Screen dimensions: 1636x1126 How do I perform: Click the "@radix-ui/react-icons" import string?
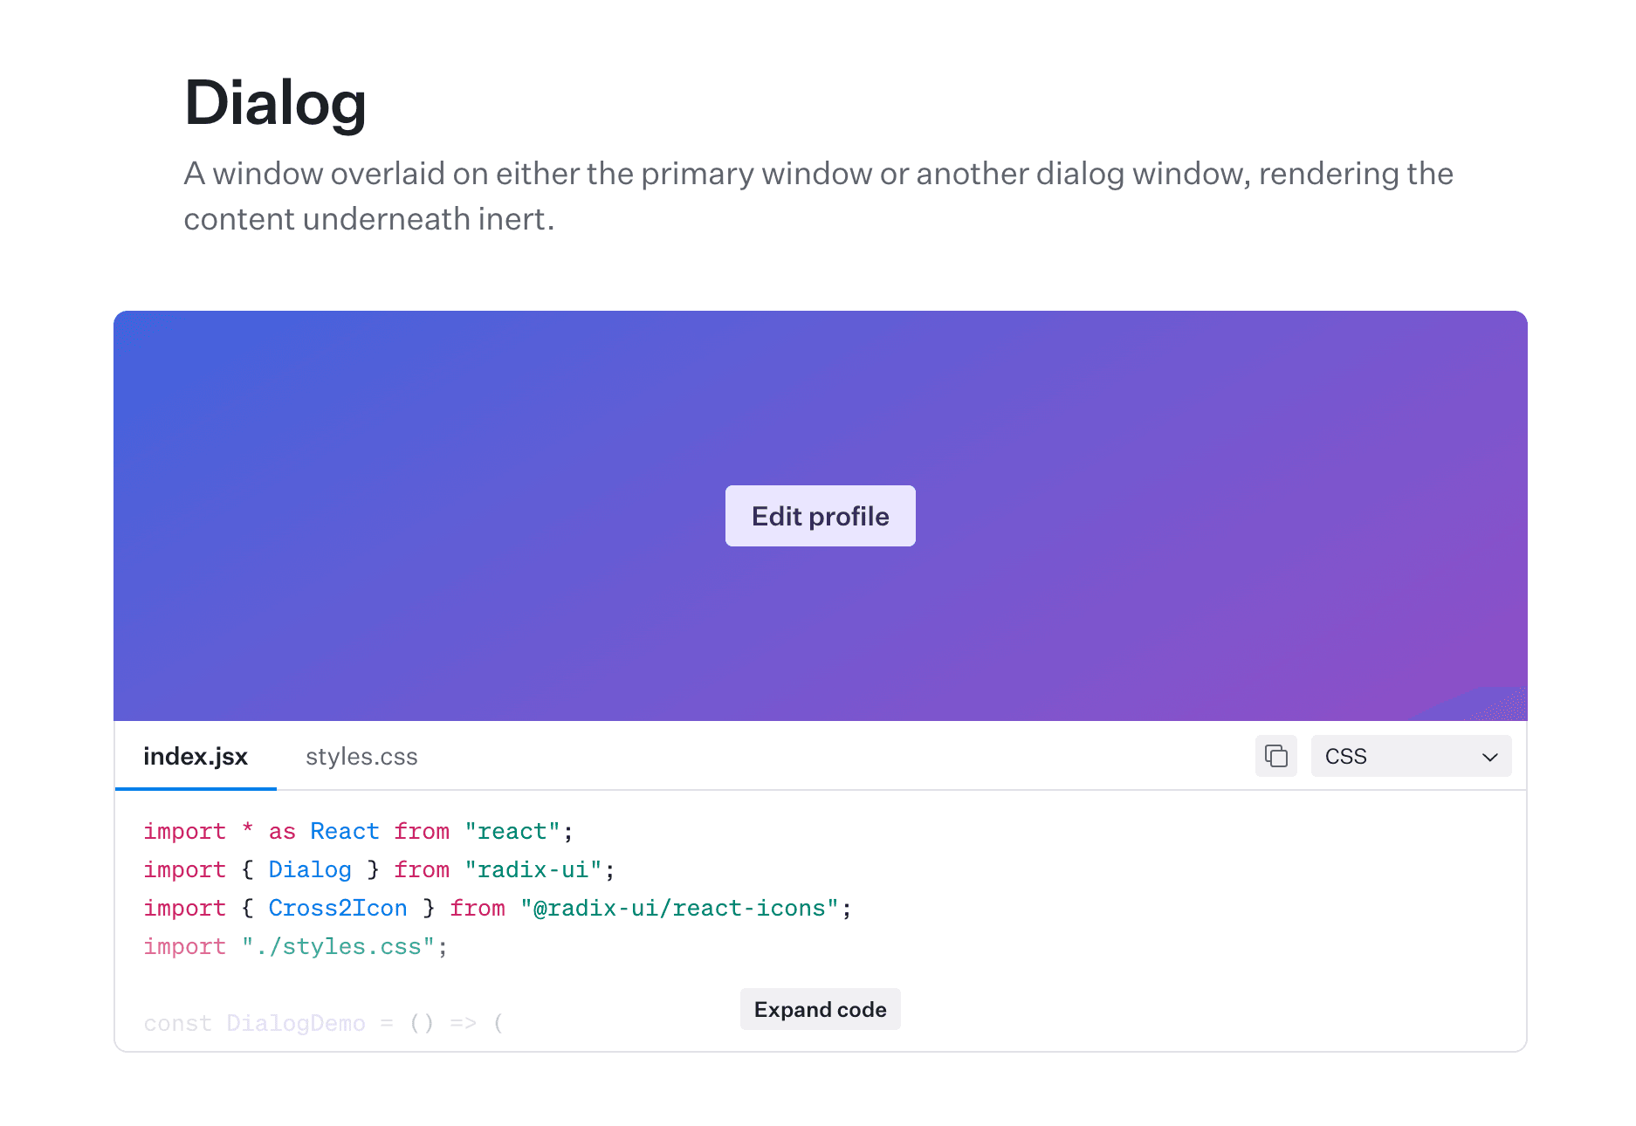[679, 908]
